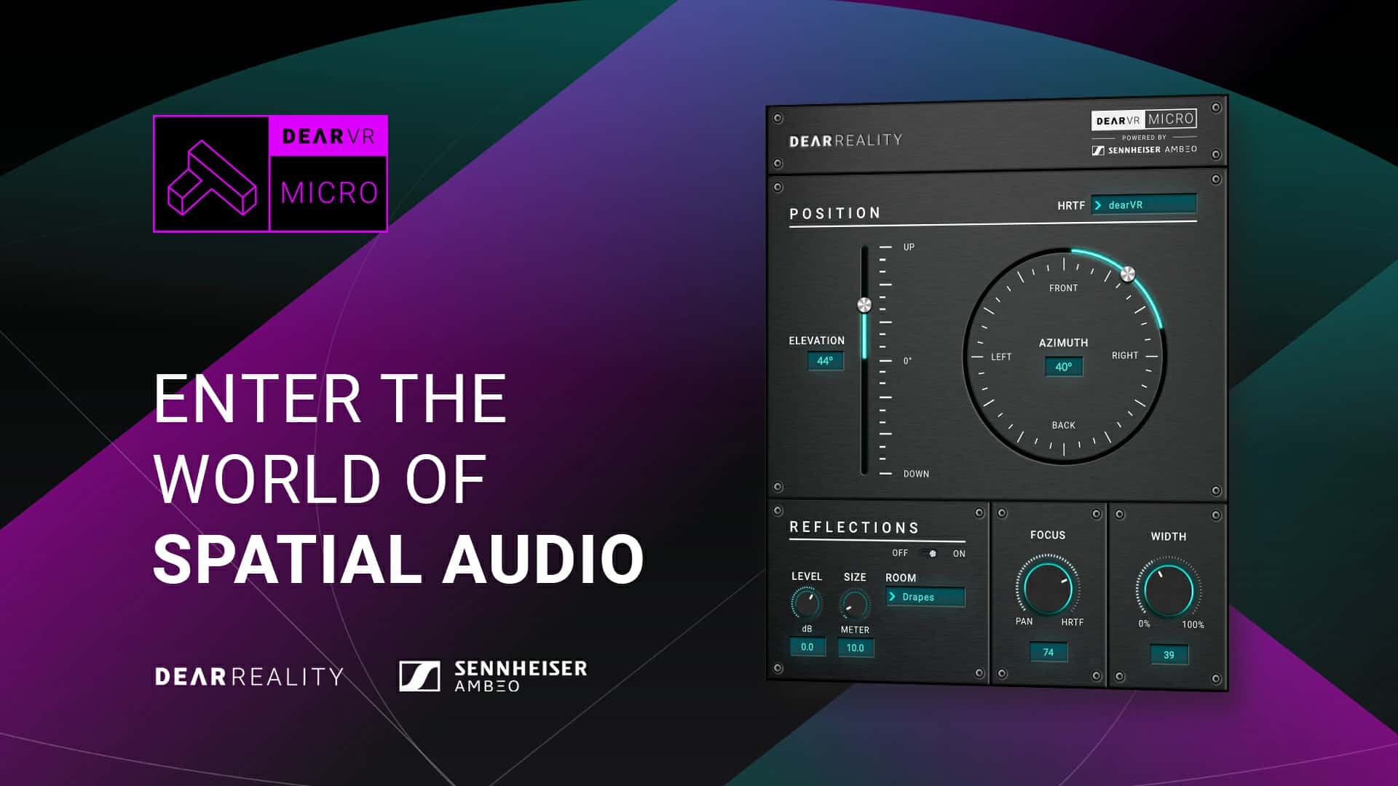Click the Reflections Size knob
Viewport: 1398px width, 786px height.
[854, 605]
